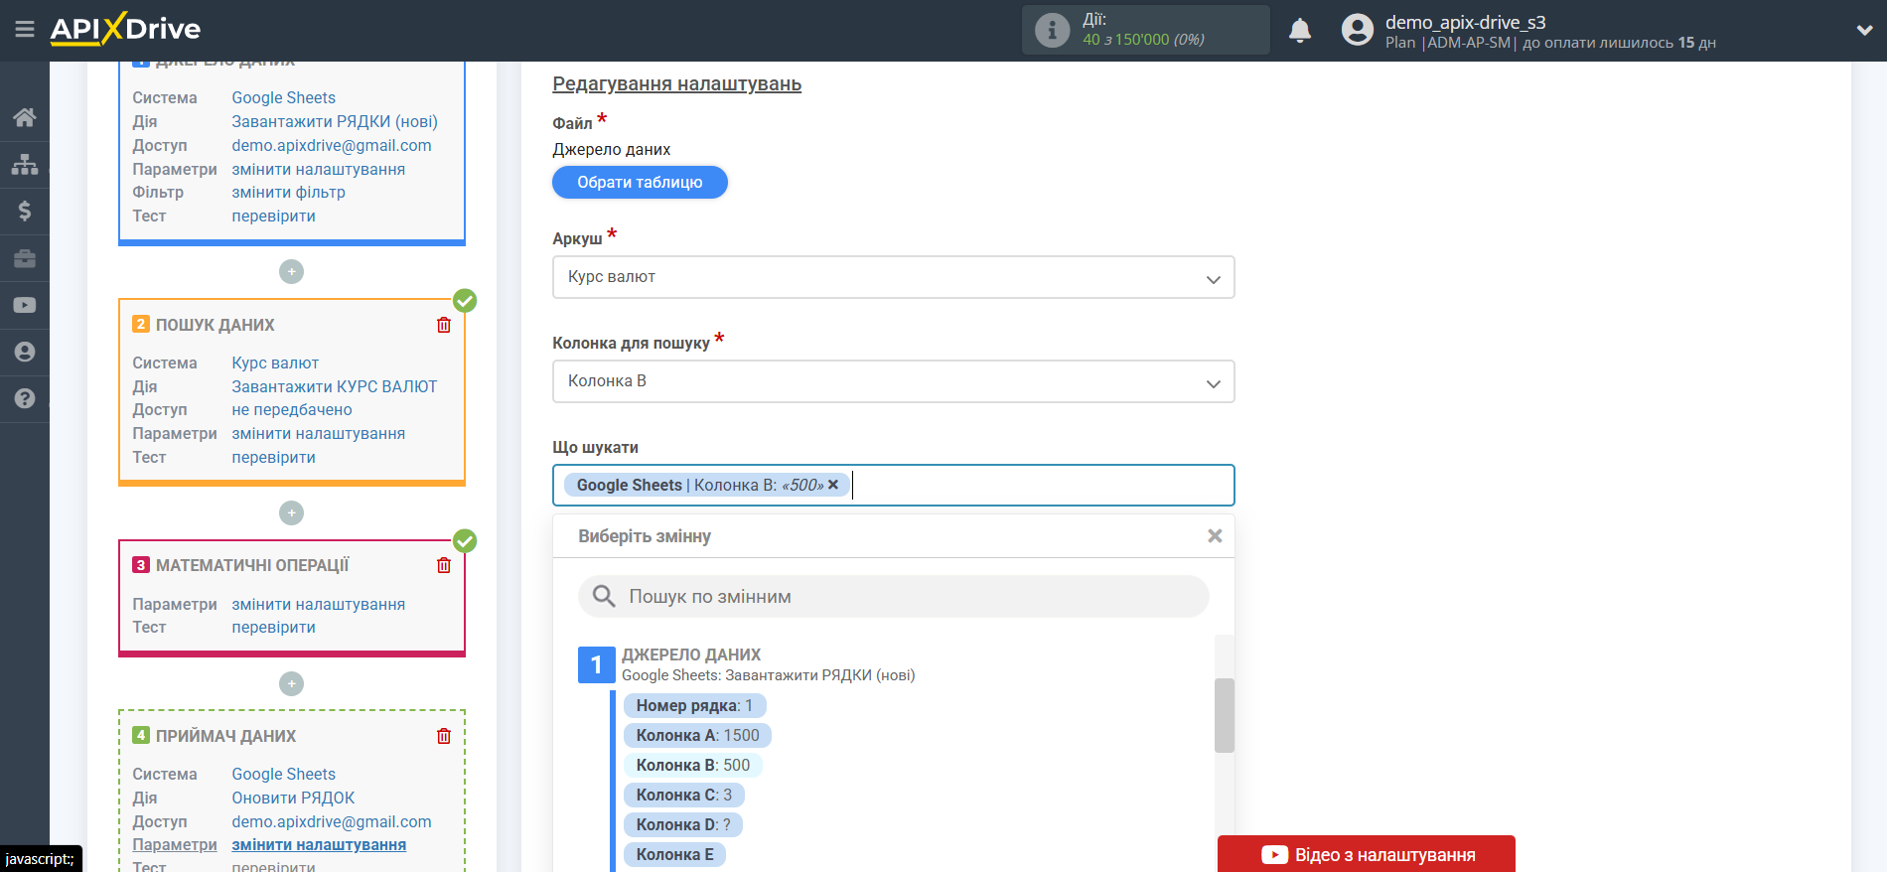Close the Виберіть змінну panel

[x=1214, y=536]
